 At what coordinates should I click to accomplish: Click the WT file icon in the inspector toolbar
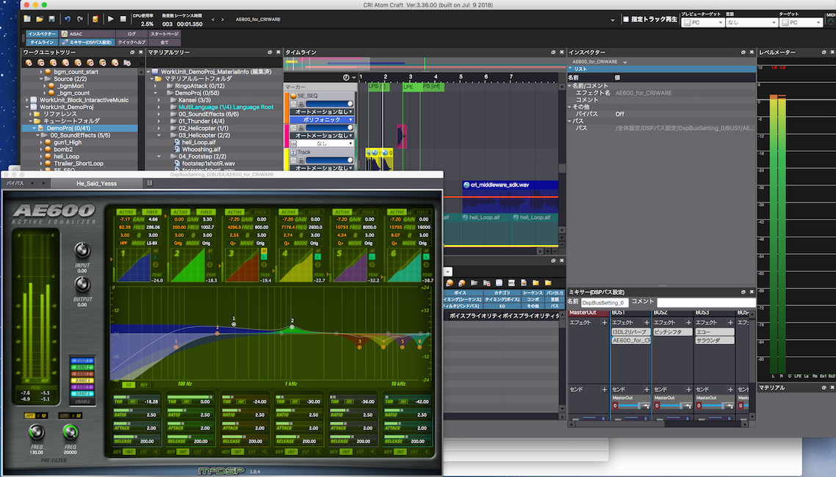(511, 283)
